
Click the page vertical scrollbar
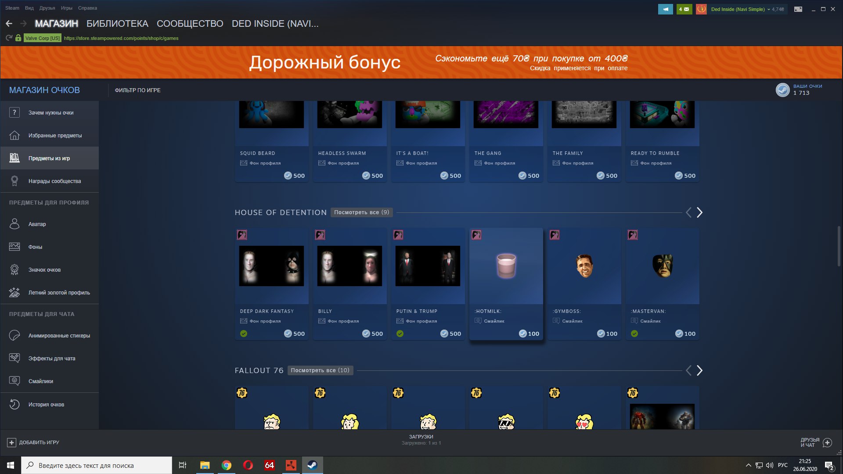(x=839, y=246)
